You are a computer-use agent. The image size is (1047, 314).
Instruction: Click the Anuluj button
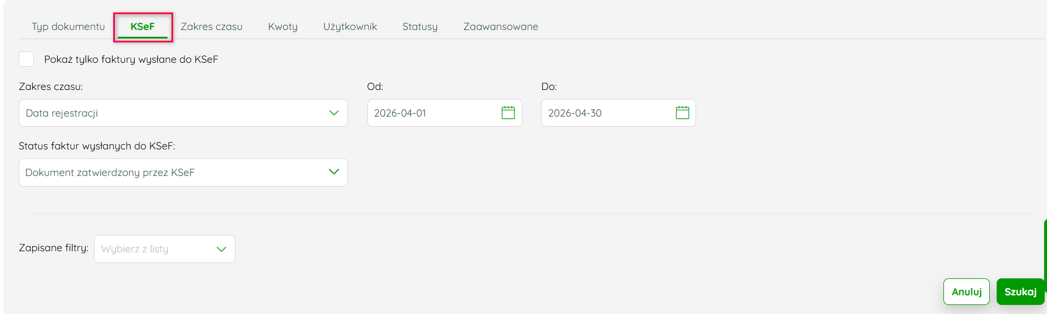click(966, 292)
